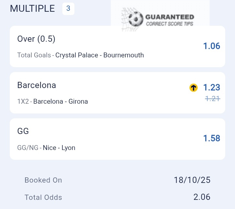This screenshot has height=209, width=235.
Task: Click the GUARANTEED watermark text
Action: click(x=169, y=17)
